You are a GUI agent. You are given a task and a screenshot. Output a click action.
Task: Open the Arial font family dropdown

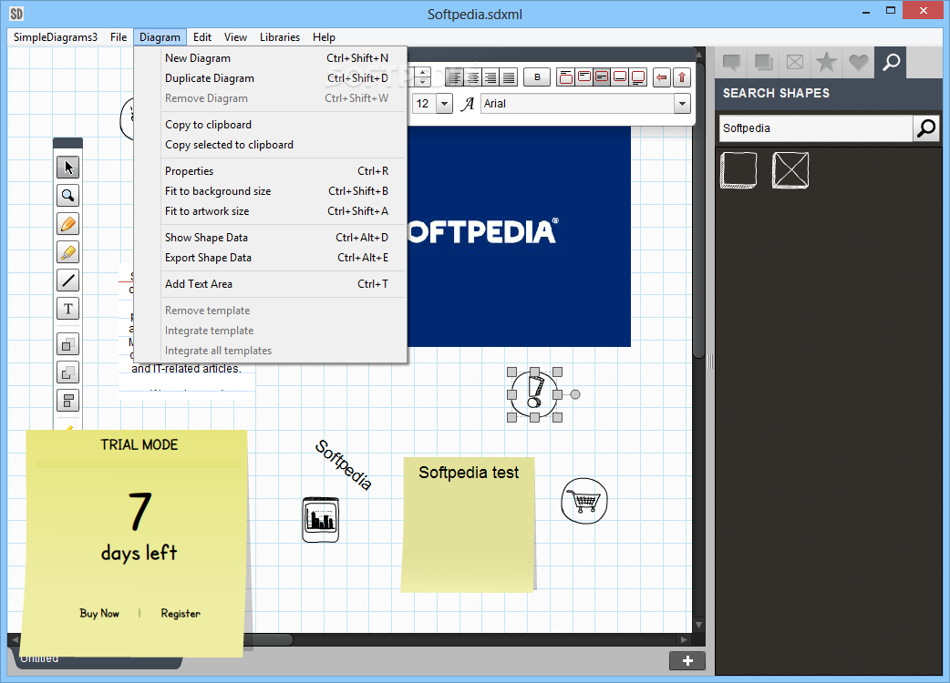click(682, 104)
